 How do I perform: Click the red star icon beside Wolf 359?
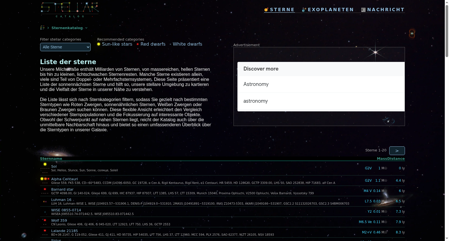point(45,220)
